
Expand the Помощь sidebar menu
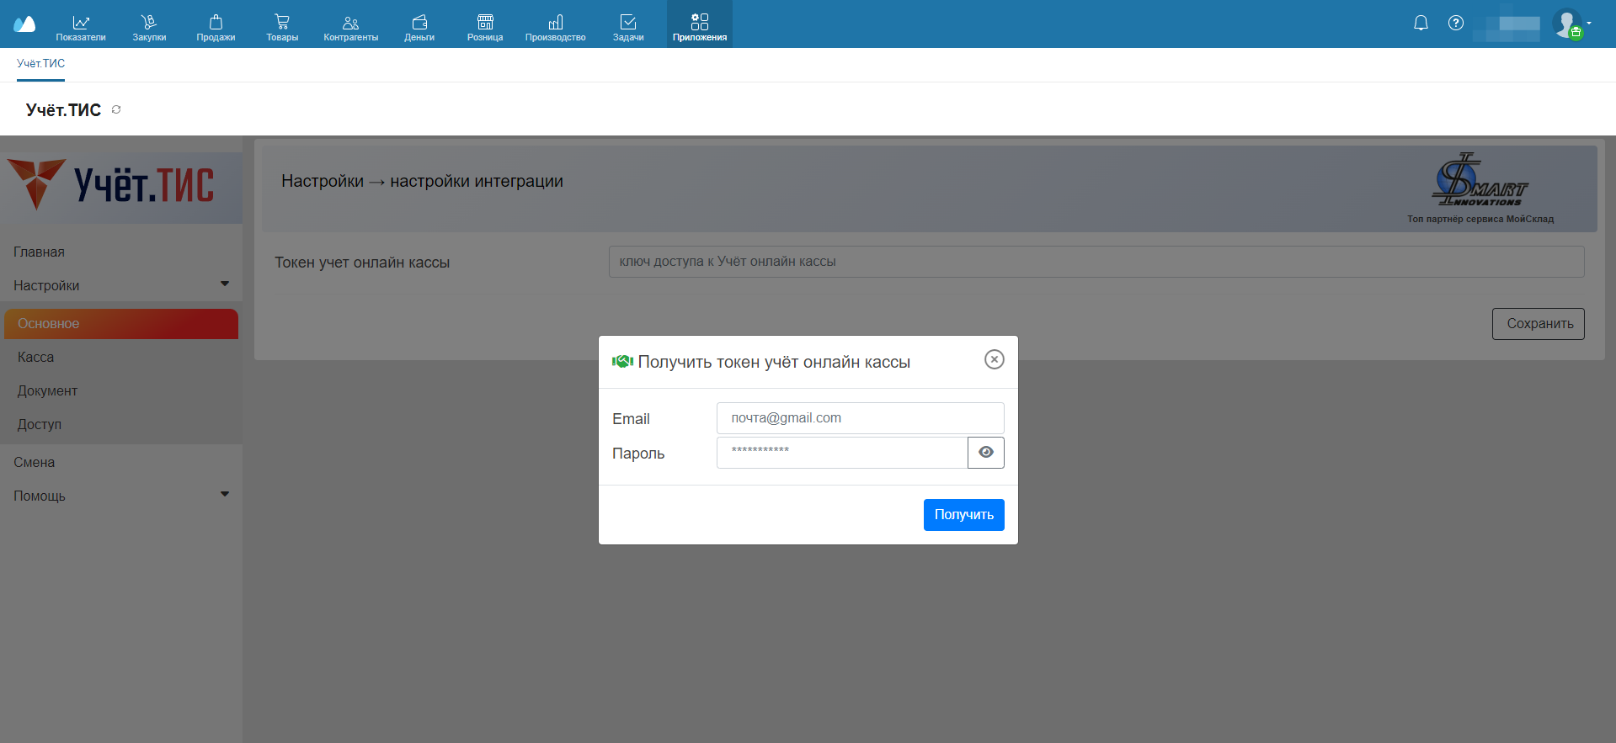(120, 496)
